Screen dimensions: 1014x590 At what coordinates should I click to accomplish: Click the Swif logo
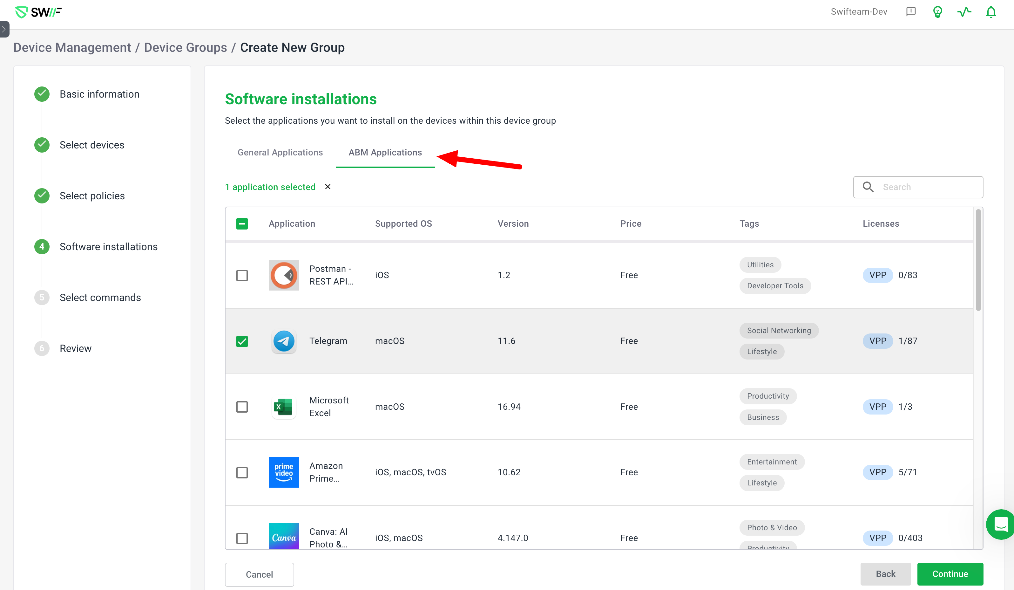pyautogui.click(x=38, y=12)
